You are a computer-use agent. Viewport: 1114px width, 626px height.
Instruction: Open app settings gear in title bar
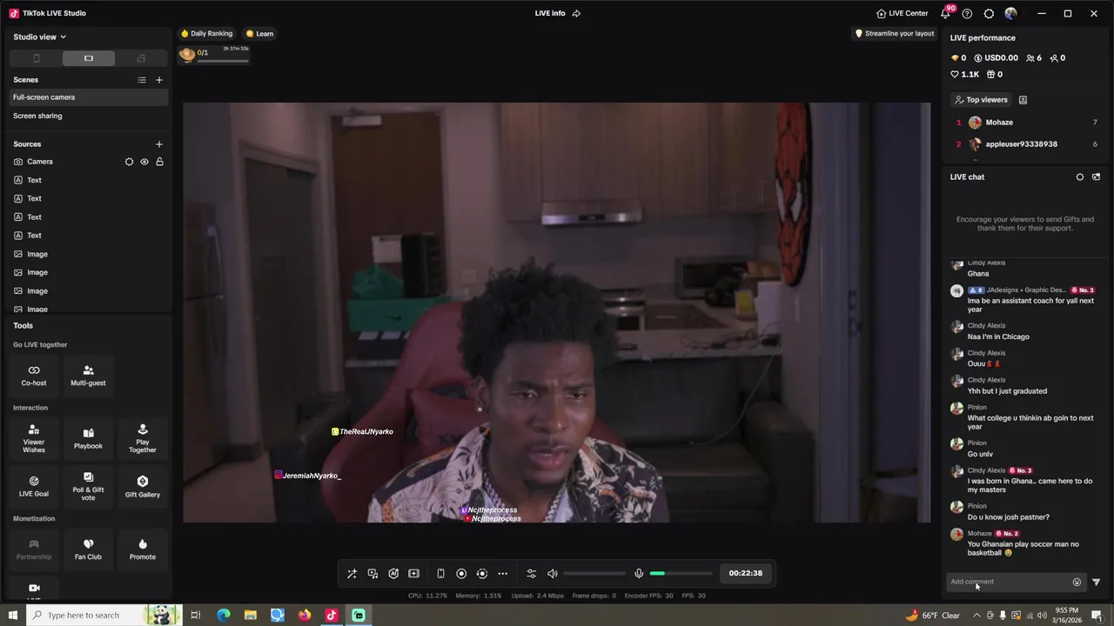[989, 13]
